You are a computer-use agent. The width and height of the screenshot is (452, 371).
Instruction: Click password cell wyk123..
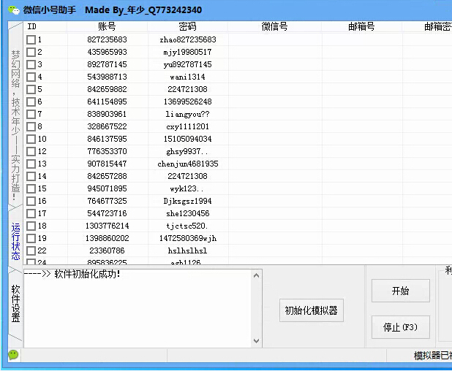pos(187,189)
